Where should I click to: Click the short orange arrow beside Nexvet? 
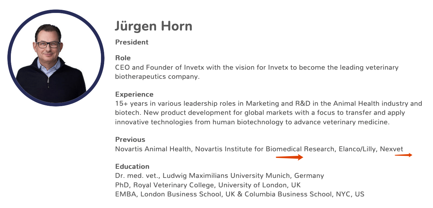point(403,155)
